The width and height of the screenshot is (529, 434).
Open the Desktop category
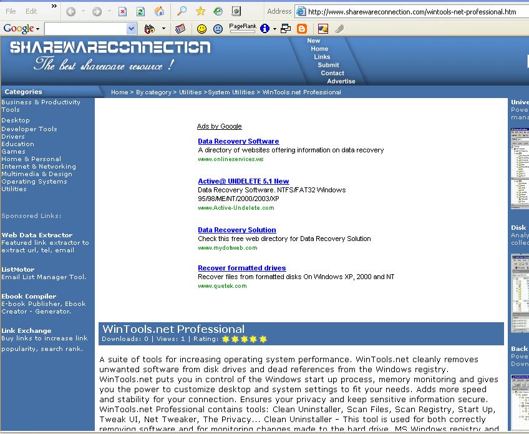coord(16,121)
